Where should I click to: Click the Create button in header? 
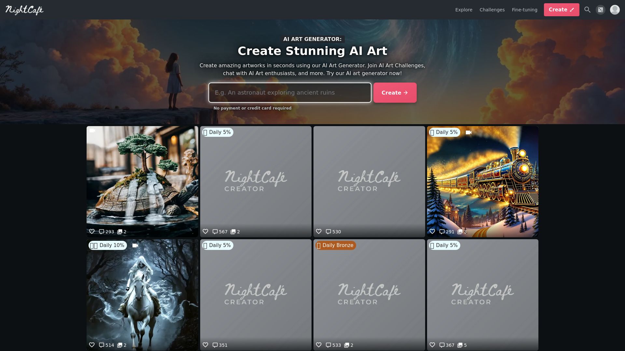tap(561, 10)
